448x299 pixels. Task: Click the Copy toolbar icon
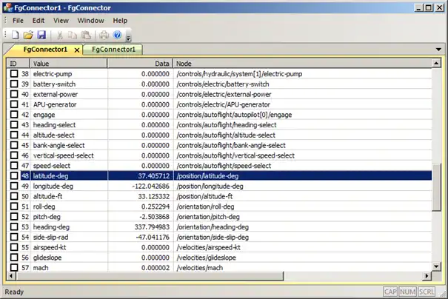(73, 35)
